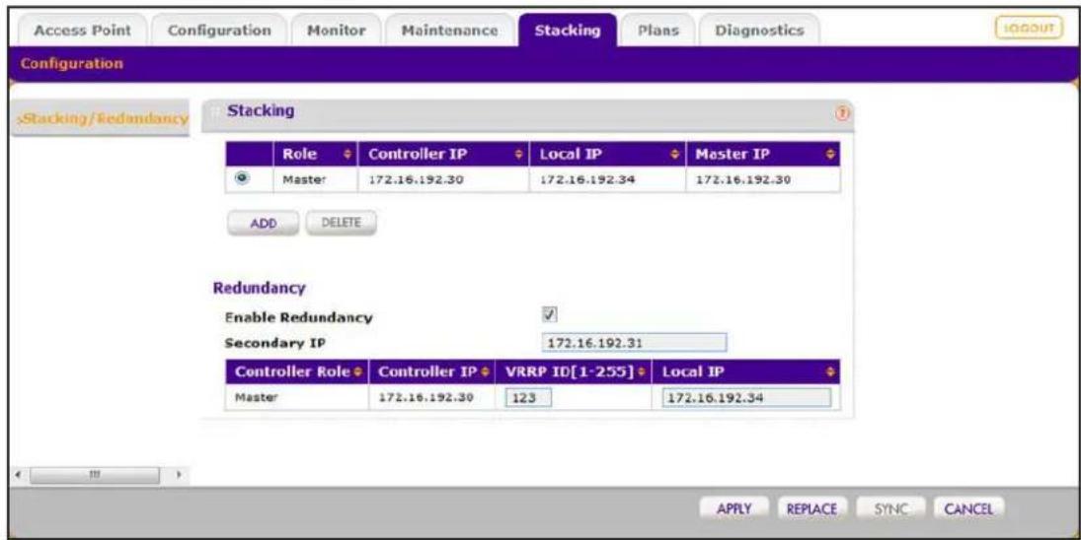The width and height of the screenshot is (1081, 540).
Task: Click the Stacking help question mark icon
Action: pos(841,112)
